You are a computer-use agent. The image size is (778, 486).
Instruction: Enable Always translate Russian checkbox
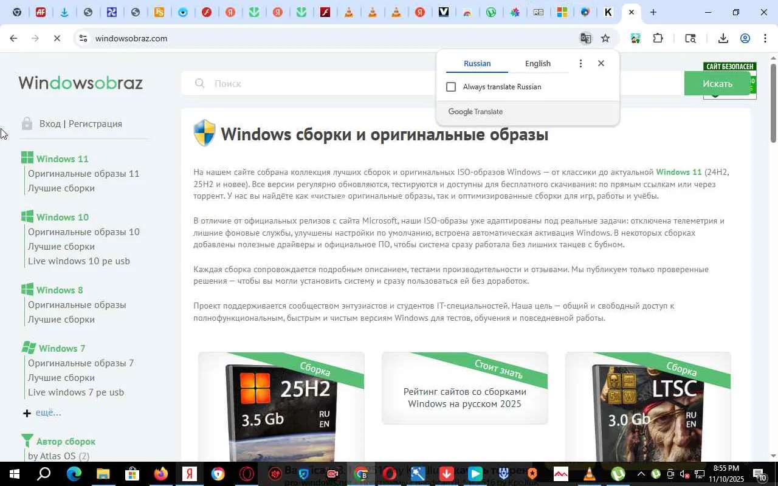tap(451, 87)
